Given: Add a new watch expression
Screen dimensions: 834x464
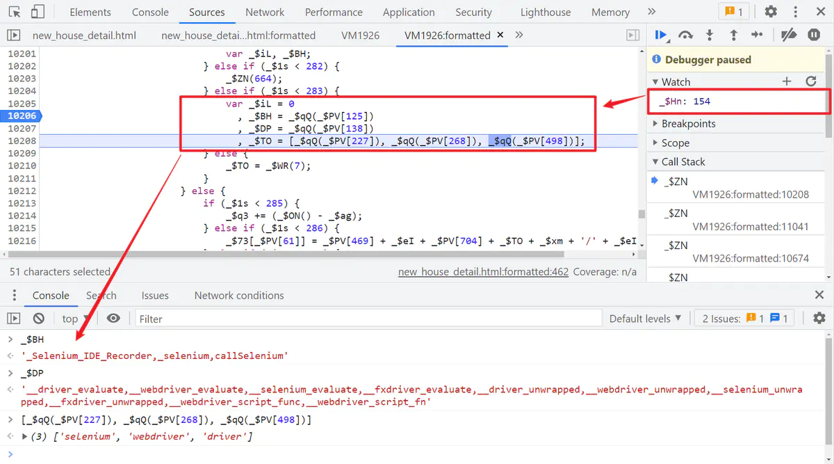Looking at the screenshot, I should [x=787, y=81].
